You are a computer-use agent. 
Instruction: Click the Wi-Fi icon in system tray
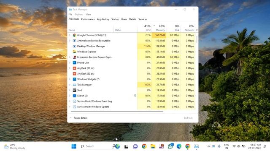[234, 146]
